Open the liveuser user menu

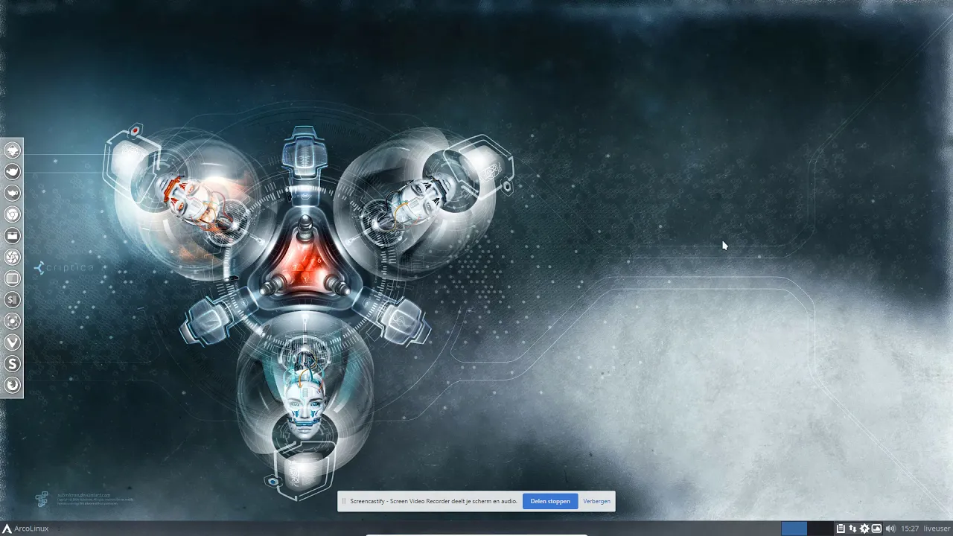click(937, 529)
